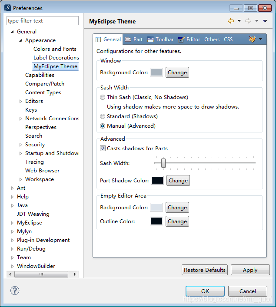Expand the Java tree node
Viewport: 276px width, 307px height.
point(12,205)
